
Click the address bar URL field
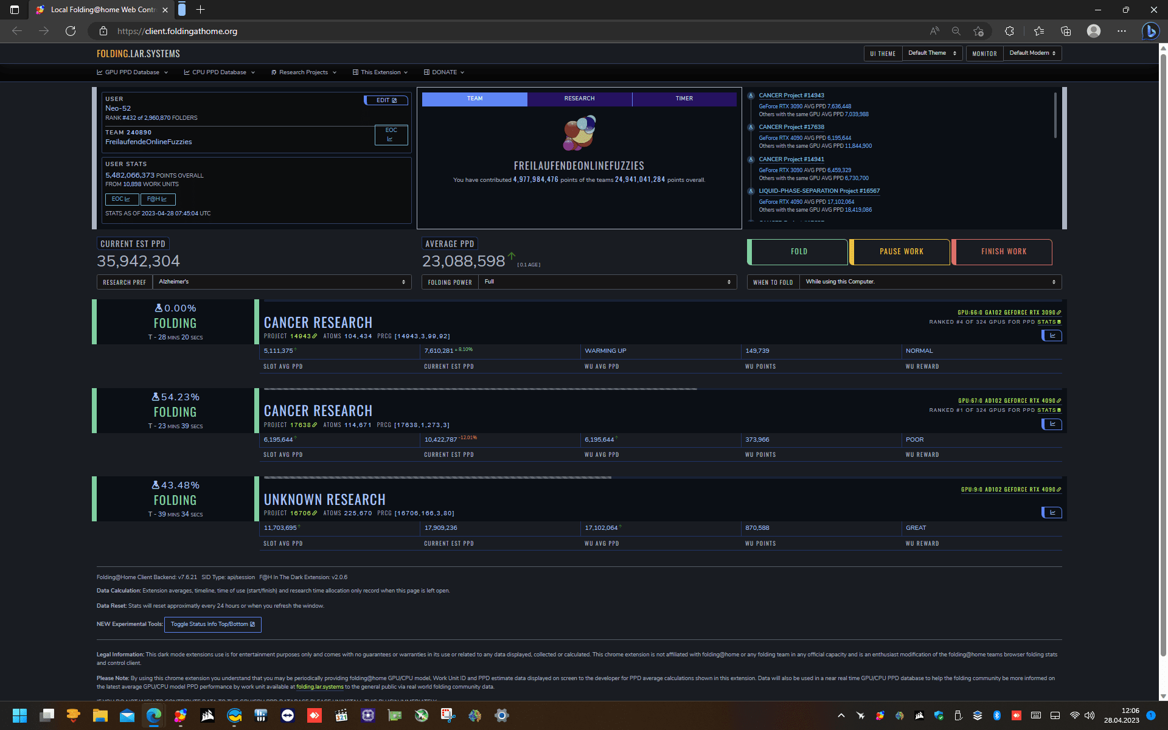tap(511, 31)
